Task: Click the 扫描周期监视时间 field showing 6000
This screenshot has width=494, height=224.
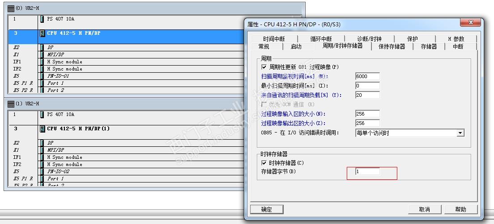Action: click(367, 76)
